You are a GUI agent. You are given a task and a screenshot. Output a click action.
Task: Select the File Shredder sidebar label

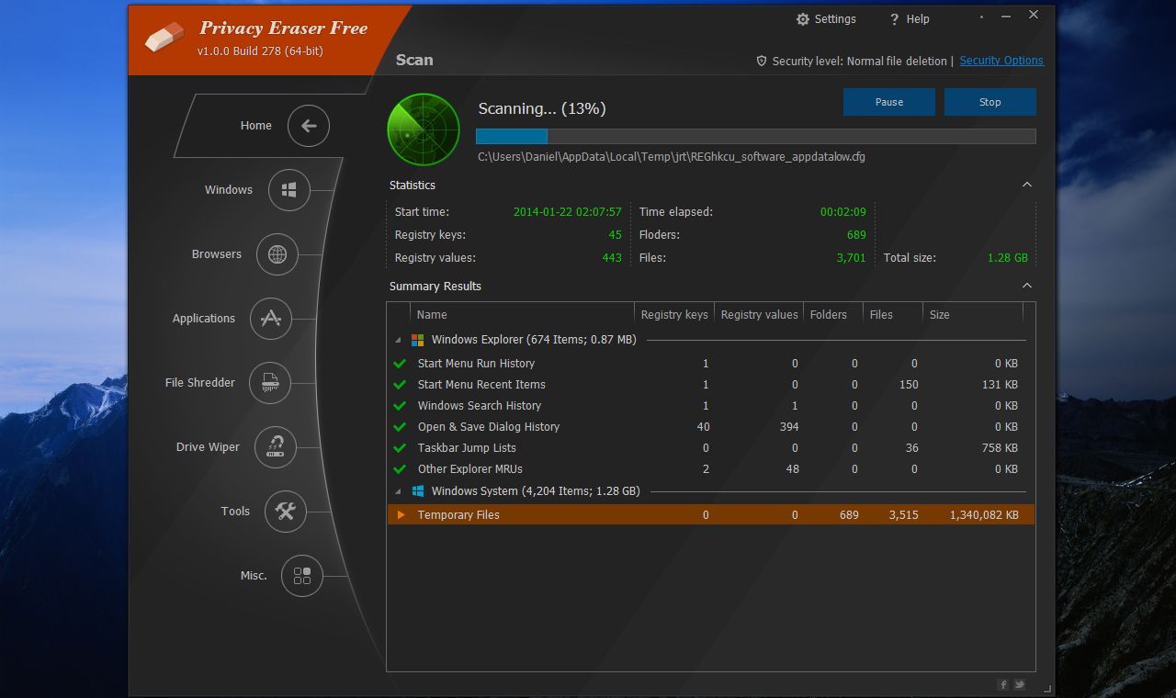point(200,383)
